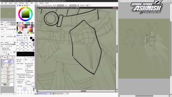Open the Layer menu
The image size is (172, 97).
pyautogui.click(x=16, y=3)
